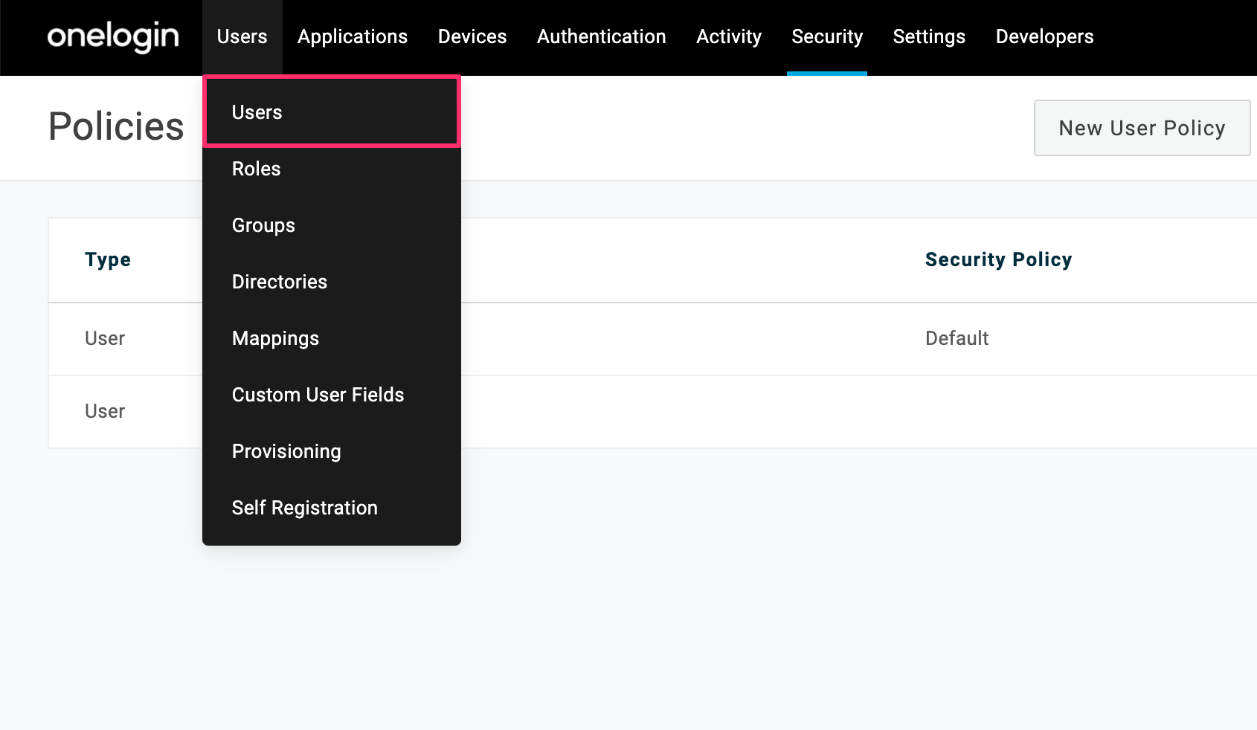Open the Applications navigation menu
Screen dimensions: 1257x730
click(353, 36)
